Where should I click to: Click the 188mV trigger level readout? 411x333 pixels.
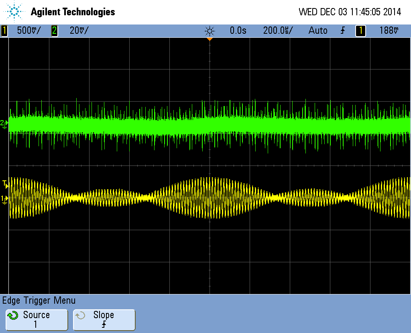[389, 31]
